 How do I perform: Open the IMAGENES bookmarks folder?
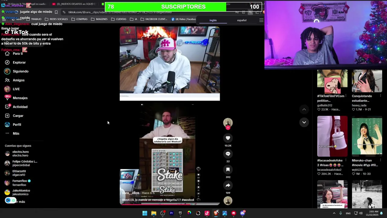[x=99, y=19]
